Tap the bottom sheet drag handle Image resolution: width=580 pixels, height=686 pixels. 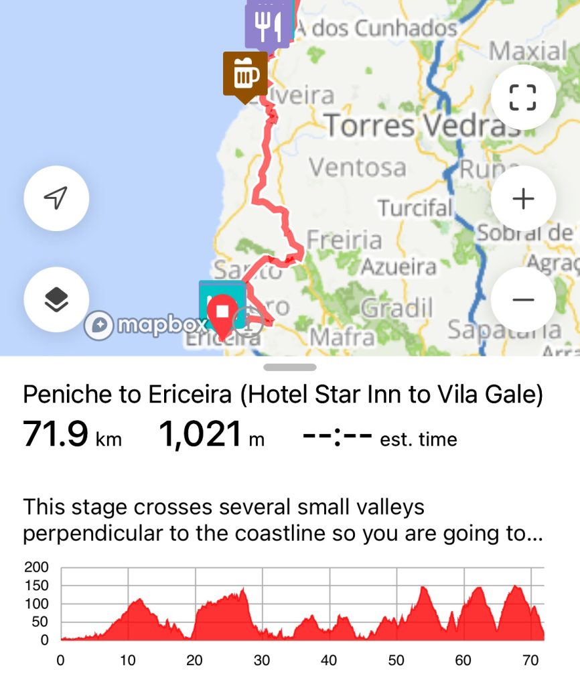click(x=290, y=367)
